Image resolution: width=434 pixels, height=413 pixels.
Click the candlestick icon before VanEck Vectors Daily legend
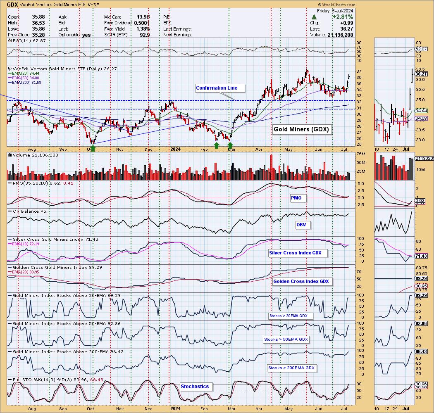point(10,69)
